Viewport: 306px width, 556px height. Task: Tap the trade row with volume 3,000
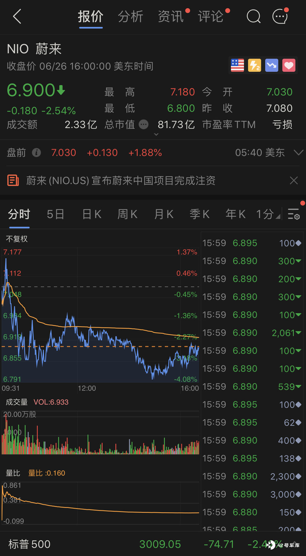coord(252,494)
